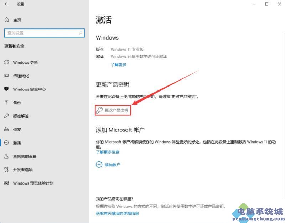The width and height of the screenshot is (285, 223).
Task: Click the 添加帐户 link text
Action: tap(113, 165)
